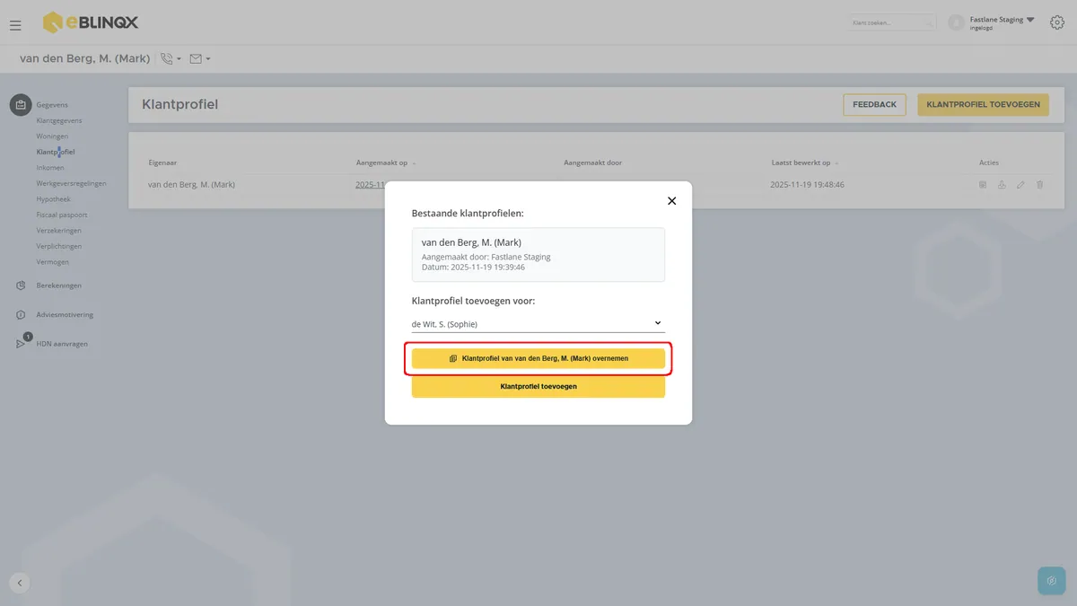
Task: Click the '2025-11-19 19:48:46' table cell
Action: 807,185
